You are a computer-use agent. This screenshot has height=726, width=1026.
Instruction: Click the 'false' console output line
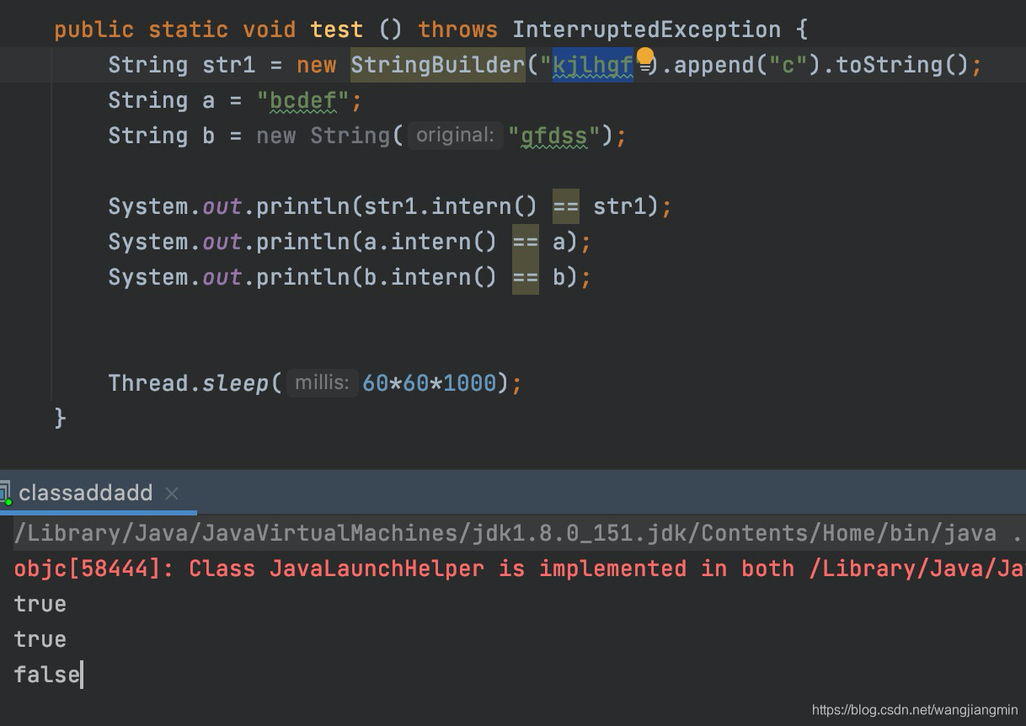47,675
